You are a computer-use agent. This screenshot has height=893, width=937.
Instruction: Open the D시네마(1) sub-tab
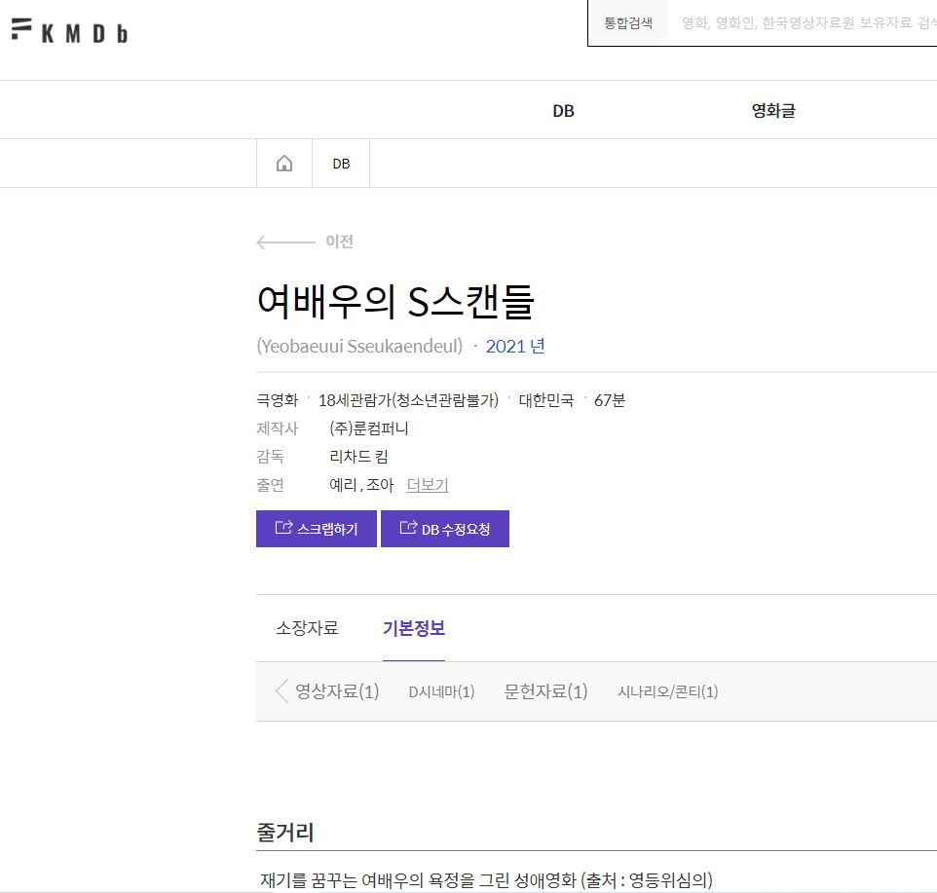(441, 691)
